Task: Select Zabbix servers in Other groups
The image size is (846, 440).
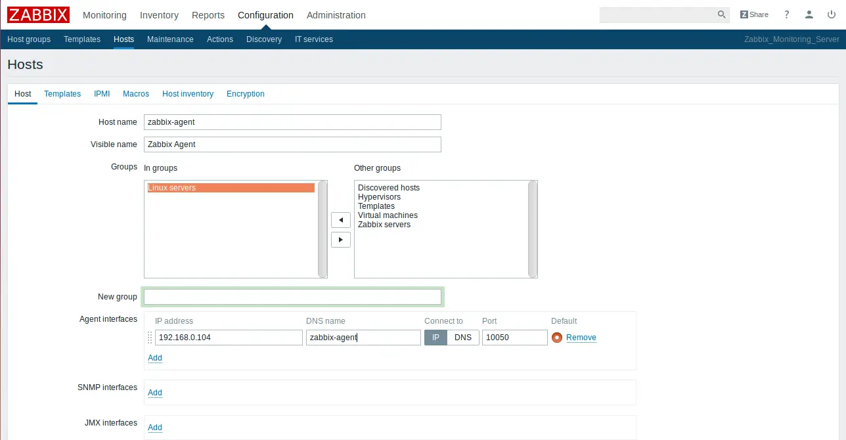Action: click(x=384, y=225)
